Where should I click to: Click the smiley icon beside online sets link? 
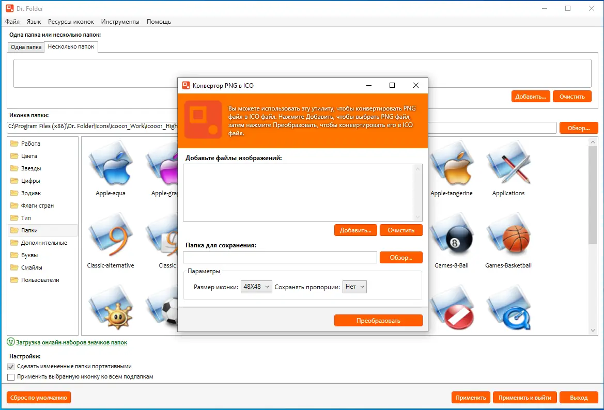(11, 342)
